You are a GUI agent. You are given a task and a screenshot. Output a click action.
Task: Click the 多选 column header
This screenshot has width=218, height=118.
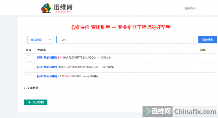point(28,50)
